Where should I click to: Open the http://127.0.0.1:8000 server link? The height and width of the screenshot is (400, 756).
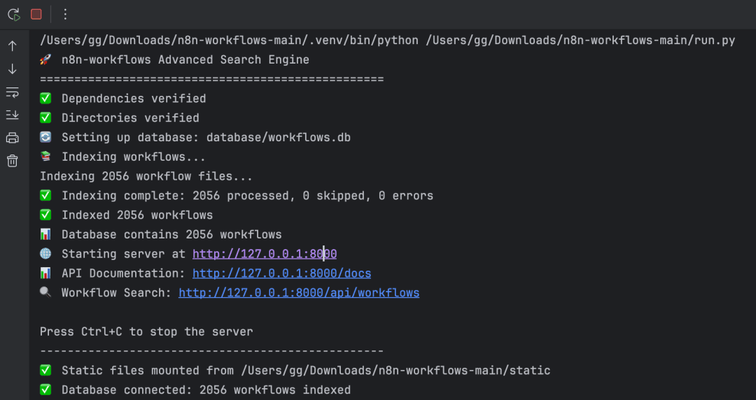pos(264,254)
